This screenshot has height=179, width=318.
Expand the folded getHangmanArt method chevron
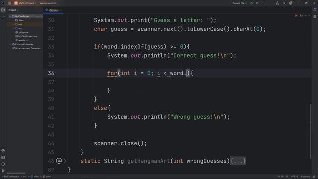click(65, 161)
